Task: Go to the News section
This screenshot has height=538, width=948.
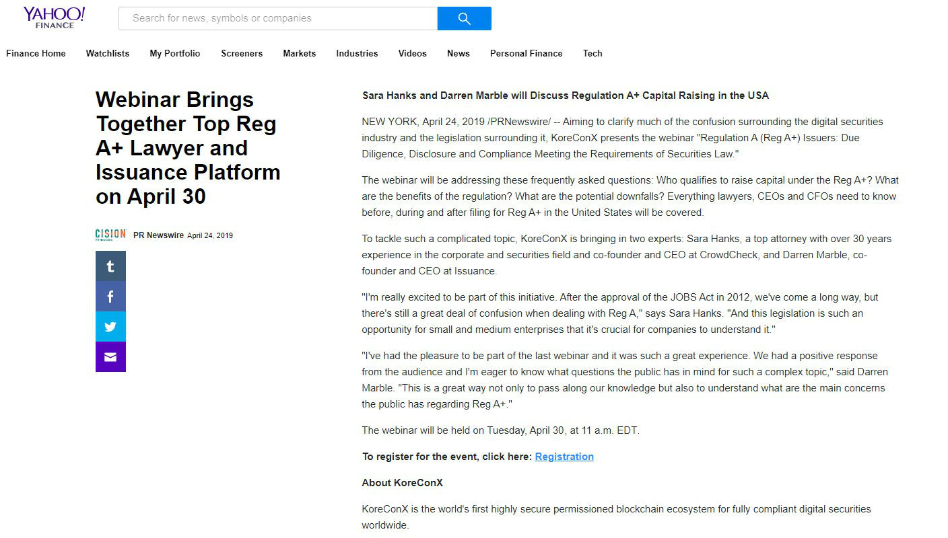Action: 459,54
